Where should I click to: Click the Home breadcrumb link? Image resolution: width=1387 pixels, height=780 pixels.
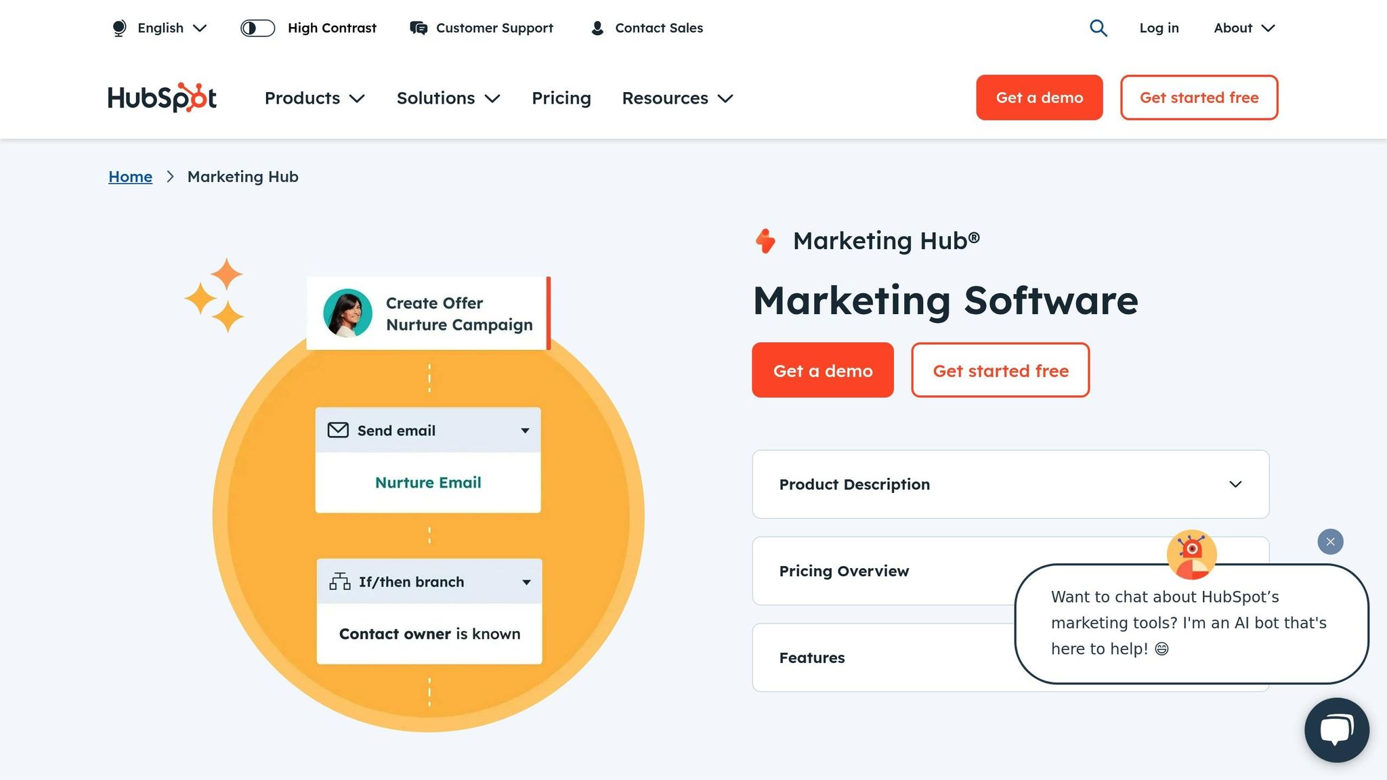click(x=130, y=177)
